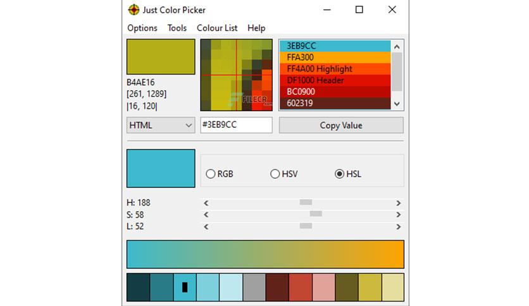Click the olive current colour preview box

pyautogui.click(x=161, y=57)
